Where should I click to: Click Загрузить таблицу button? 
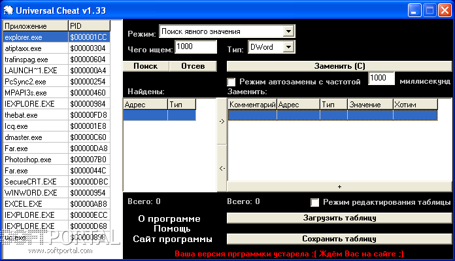click(339, 218)
